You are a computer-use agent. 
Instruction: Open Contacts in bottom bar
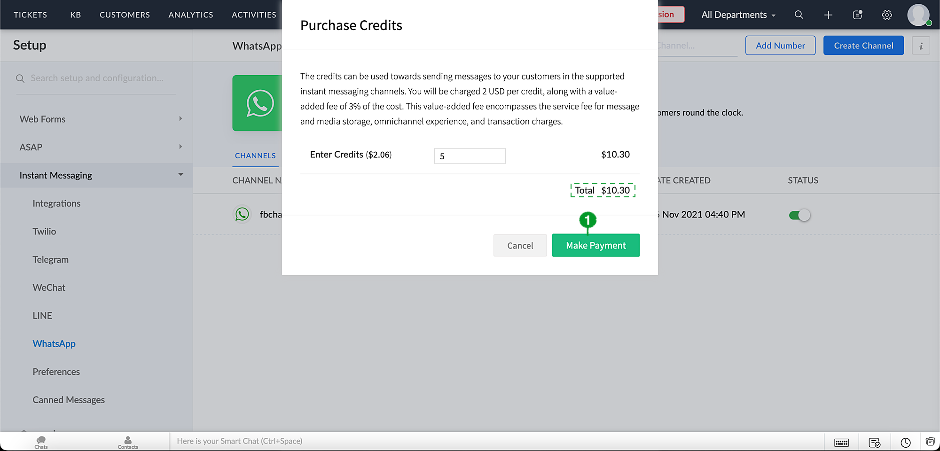(128, 442)
